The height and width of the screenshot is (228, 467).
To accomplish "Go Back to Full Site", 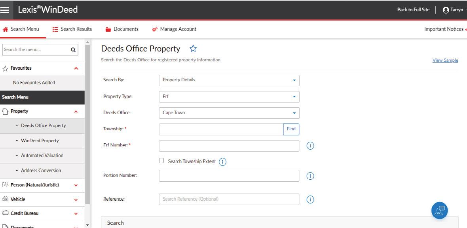I will 414,9.
